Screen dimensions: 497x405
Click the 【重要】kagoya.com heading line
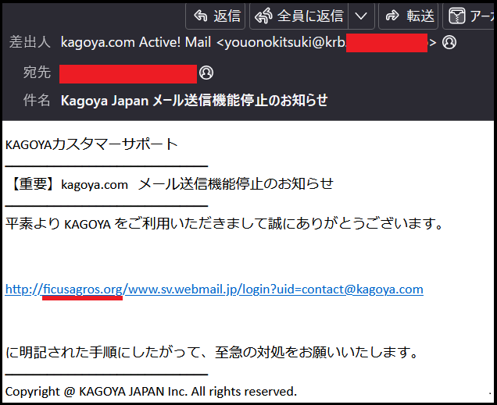170,184
